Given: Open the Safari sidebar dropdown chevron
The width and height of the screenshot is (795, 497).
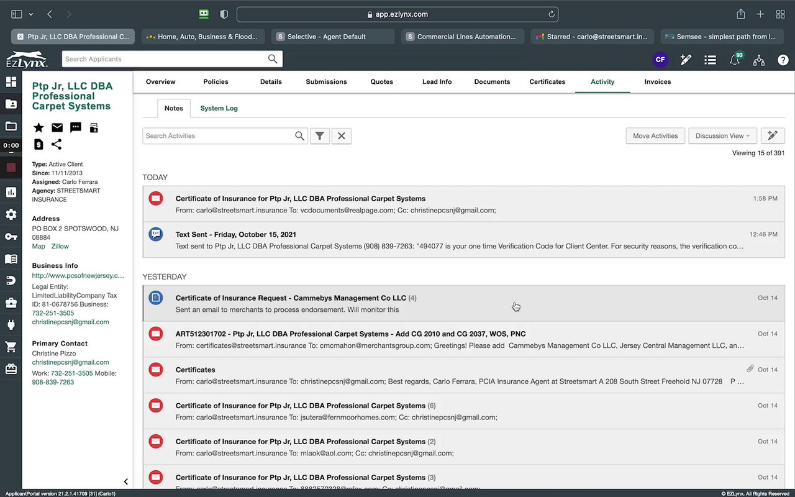Looking at the screenshot, I should click(30, 14).
